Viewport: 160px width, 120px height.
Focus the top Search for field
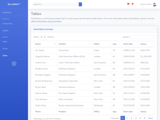pos(55,4)
